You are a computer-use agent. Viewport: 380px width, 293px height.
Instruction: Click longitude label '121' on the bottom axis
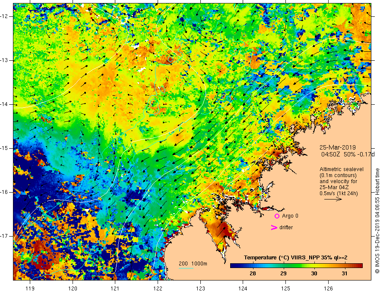click(x=115, y=288)
